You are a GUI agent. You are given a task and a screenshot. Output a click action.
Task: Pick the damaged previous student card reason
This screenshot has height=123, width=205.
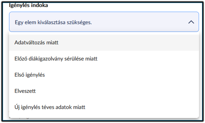56,59
